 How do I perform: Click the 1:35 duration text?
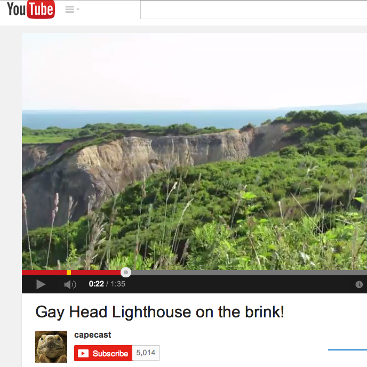click(118, 284)
